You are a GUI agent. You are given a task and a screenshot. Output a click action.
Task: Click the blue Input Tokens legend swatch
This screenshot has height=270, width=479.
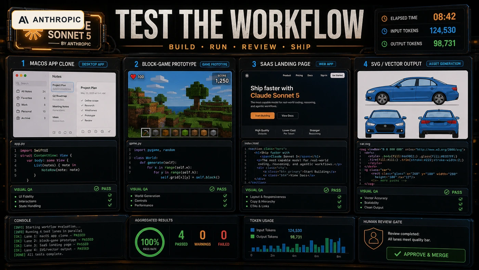click(x=253, y=230)
